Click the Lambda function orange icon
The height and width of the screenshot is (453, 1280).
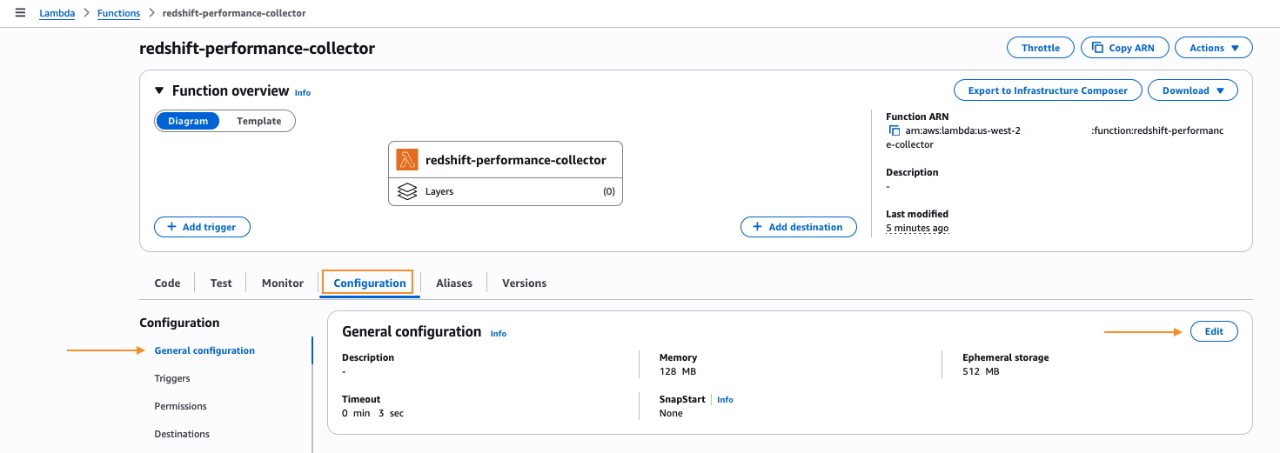pyautogui.click(x=406, y=160)
